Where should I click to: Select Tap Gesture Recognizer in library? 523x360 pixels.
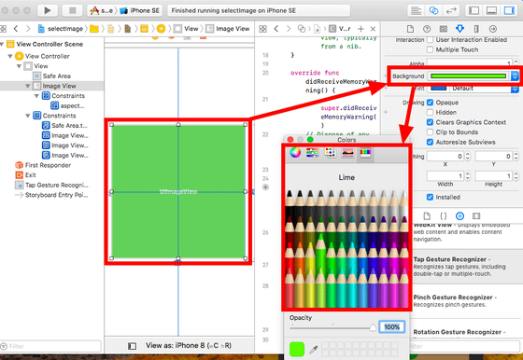tap(465, 267)
